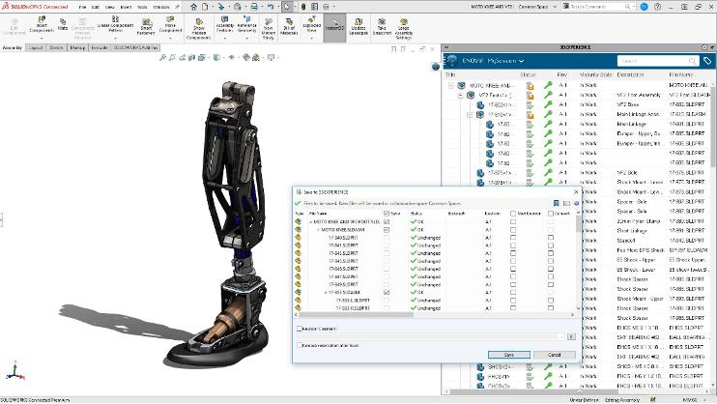Click the ENOVIA compass icon
Image resolution: width=717 pixels, height=404 pixels.
point(452,60)
